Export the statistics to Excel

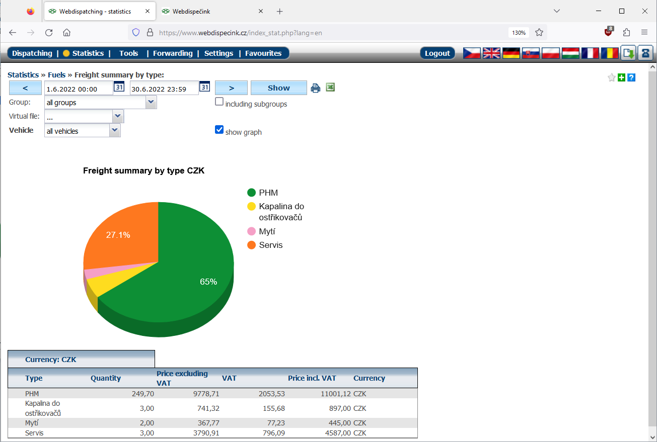click(x=330, y=87)
